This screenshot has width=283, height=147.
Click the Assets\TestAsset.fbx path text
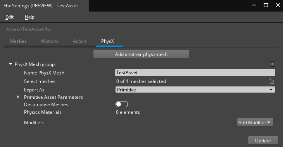click(29, 29)
